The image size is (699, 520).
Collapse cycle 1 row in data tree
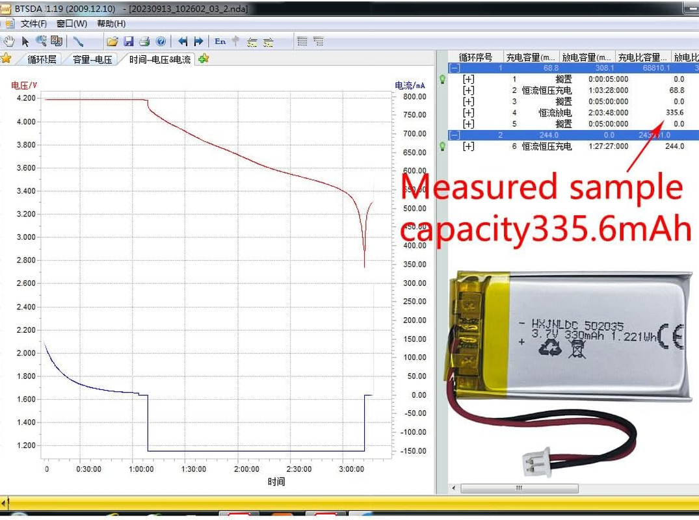coord(455,68)
